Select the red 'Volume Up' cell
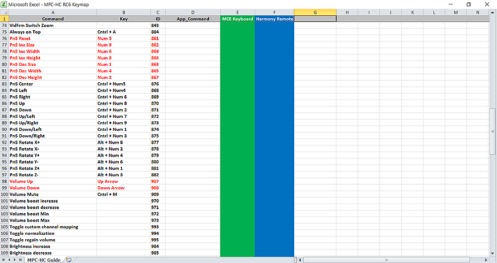Image resolution: width=497 pixels, height=263 pixels. pyautogui.click(x=53, y=181)
